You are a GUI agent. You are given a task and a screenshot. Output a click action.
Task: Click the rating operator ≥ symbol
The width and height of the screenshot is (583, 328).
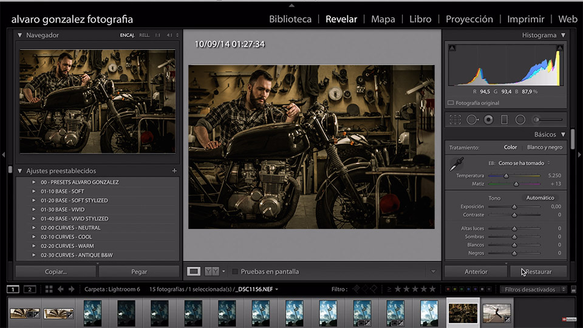point(389,289)
